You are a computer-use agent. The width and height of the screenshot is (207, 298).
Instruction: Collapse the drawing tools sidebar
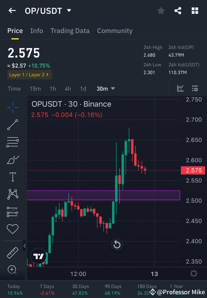24,246
